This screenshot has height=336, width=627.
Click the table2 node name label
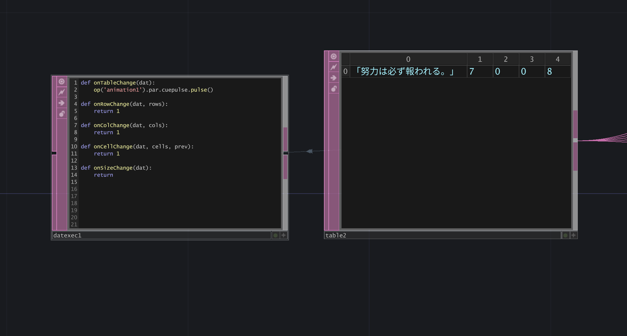(x=336, y=235)
